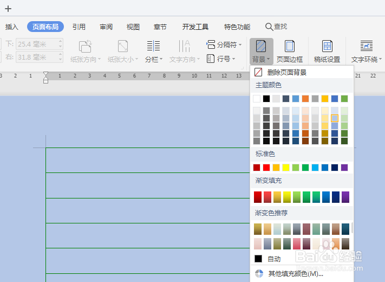Click the columns (分栏) icon
The image size is (385, 282).
click(153, 46)
